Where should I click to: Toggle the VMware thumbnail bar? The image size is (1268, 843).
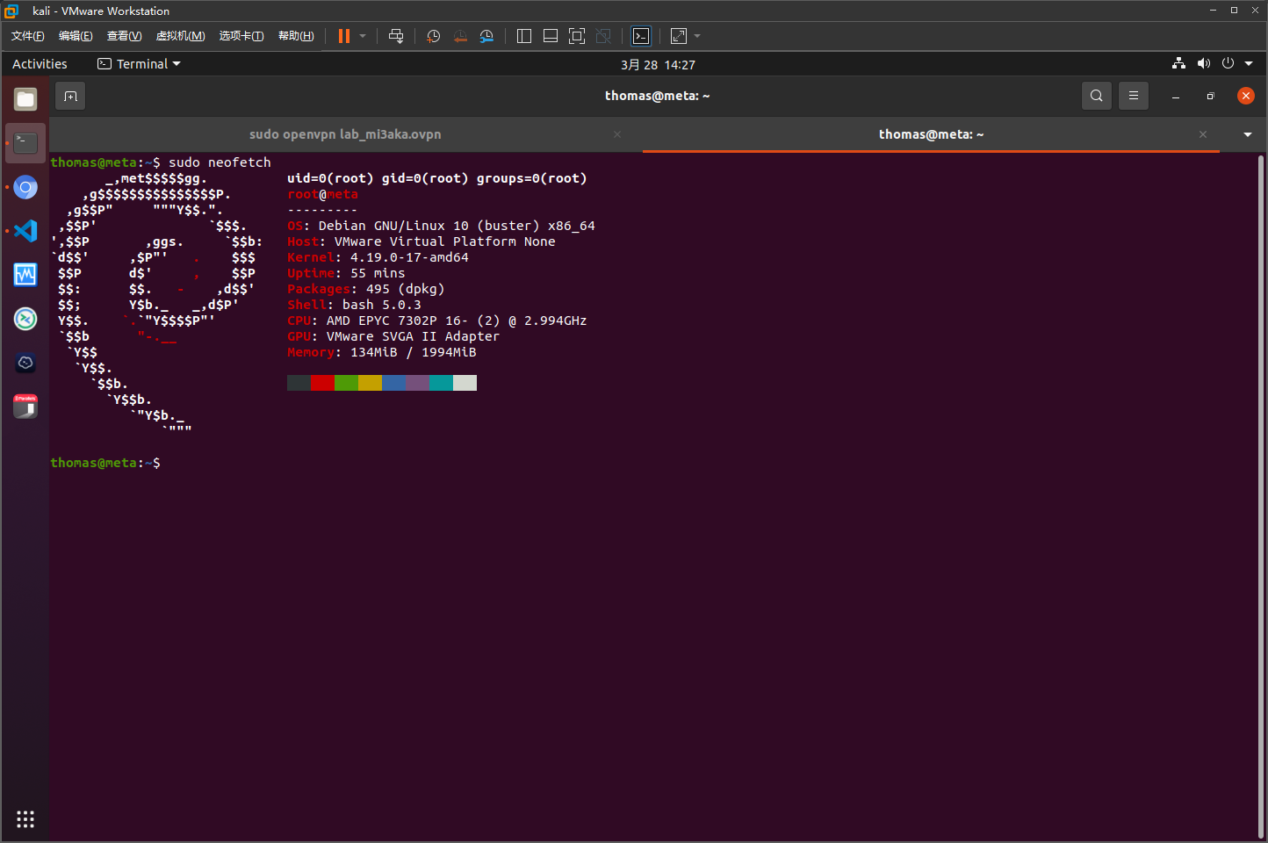[x=551, y=36]
